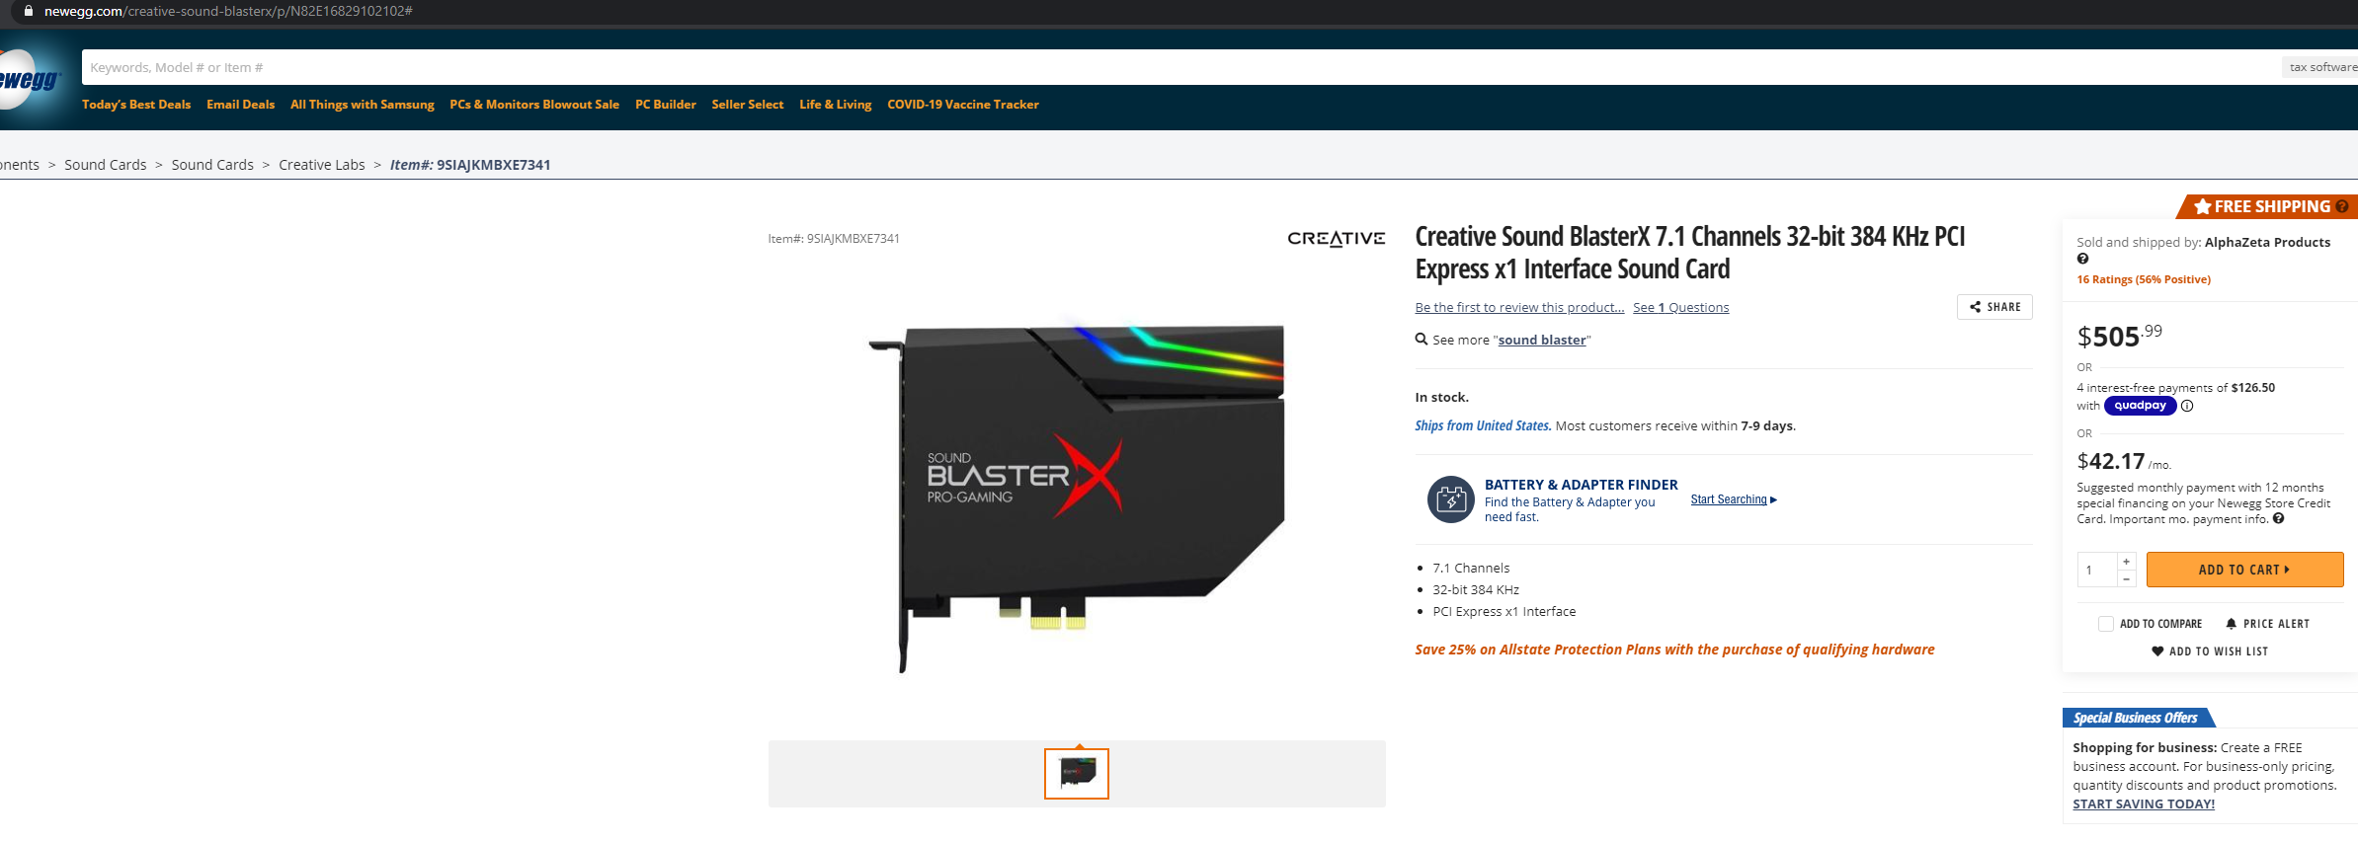
Task: Click the help icon beside AlphaZeta Products
Action: (x=2082, y=259)
